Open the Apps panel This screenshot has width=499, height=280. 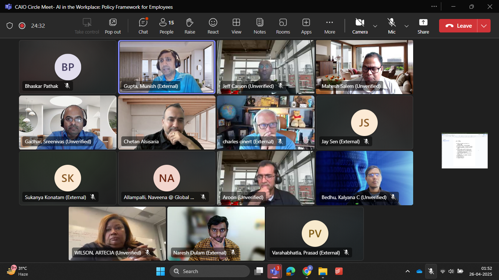(306, 26)
